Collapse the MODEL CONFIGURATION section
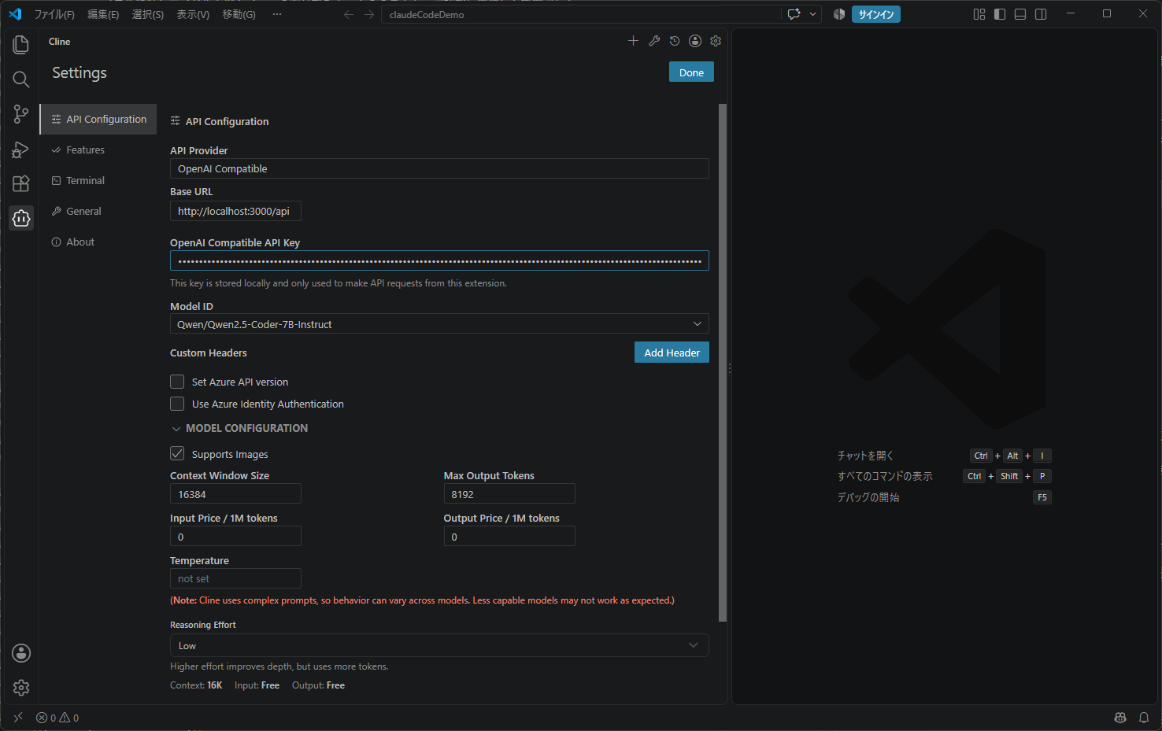1162x731 pixels. (x=239, y=428)
